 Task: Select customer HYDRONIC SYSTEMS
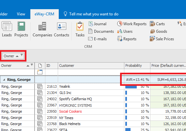click(75, 105)
